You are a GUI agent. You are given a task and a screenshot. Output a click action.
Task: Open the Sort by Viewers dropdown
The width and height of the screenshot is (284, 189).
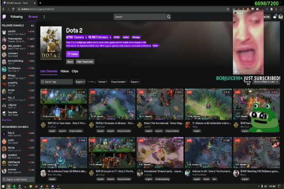(x=266, y=82)
